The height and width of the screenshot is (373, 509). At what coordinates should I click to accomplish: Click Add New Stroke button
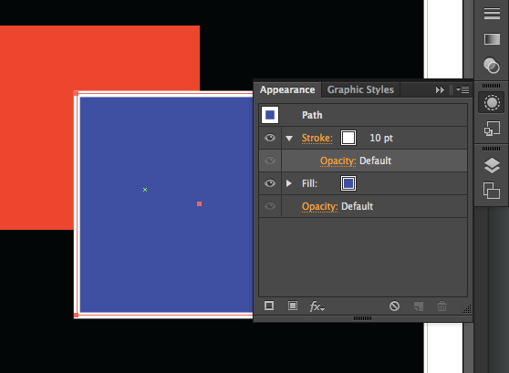(x=269, y=306)
